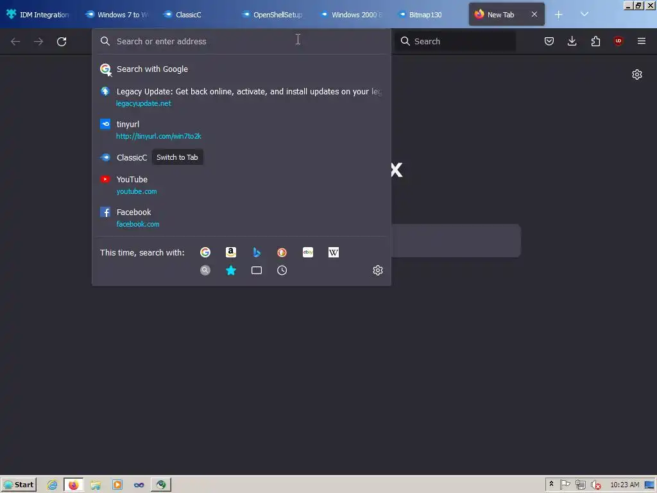Open the media player taskbar icon
Image resolution: width=657 pixels, height=493 pixels.
117,485
